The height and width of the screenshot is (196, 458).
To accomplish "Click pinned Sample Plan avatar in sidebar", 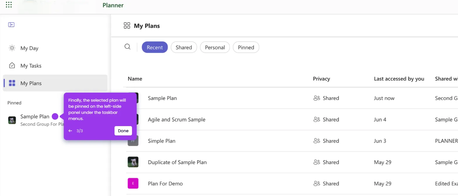I will coord(12,120).
